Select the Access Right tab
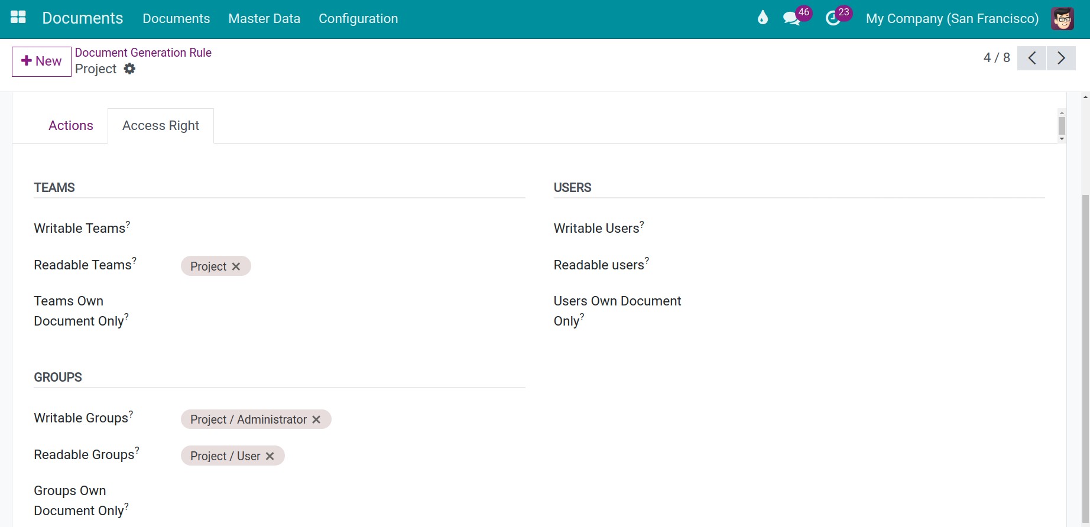This screenshot has width=1090, height=527. pos(161,125)
